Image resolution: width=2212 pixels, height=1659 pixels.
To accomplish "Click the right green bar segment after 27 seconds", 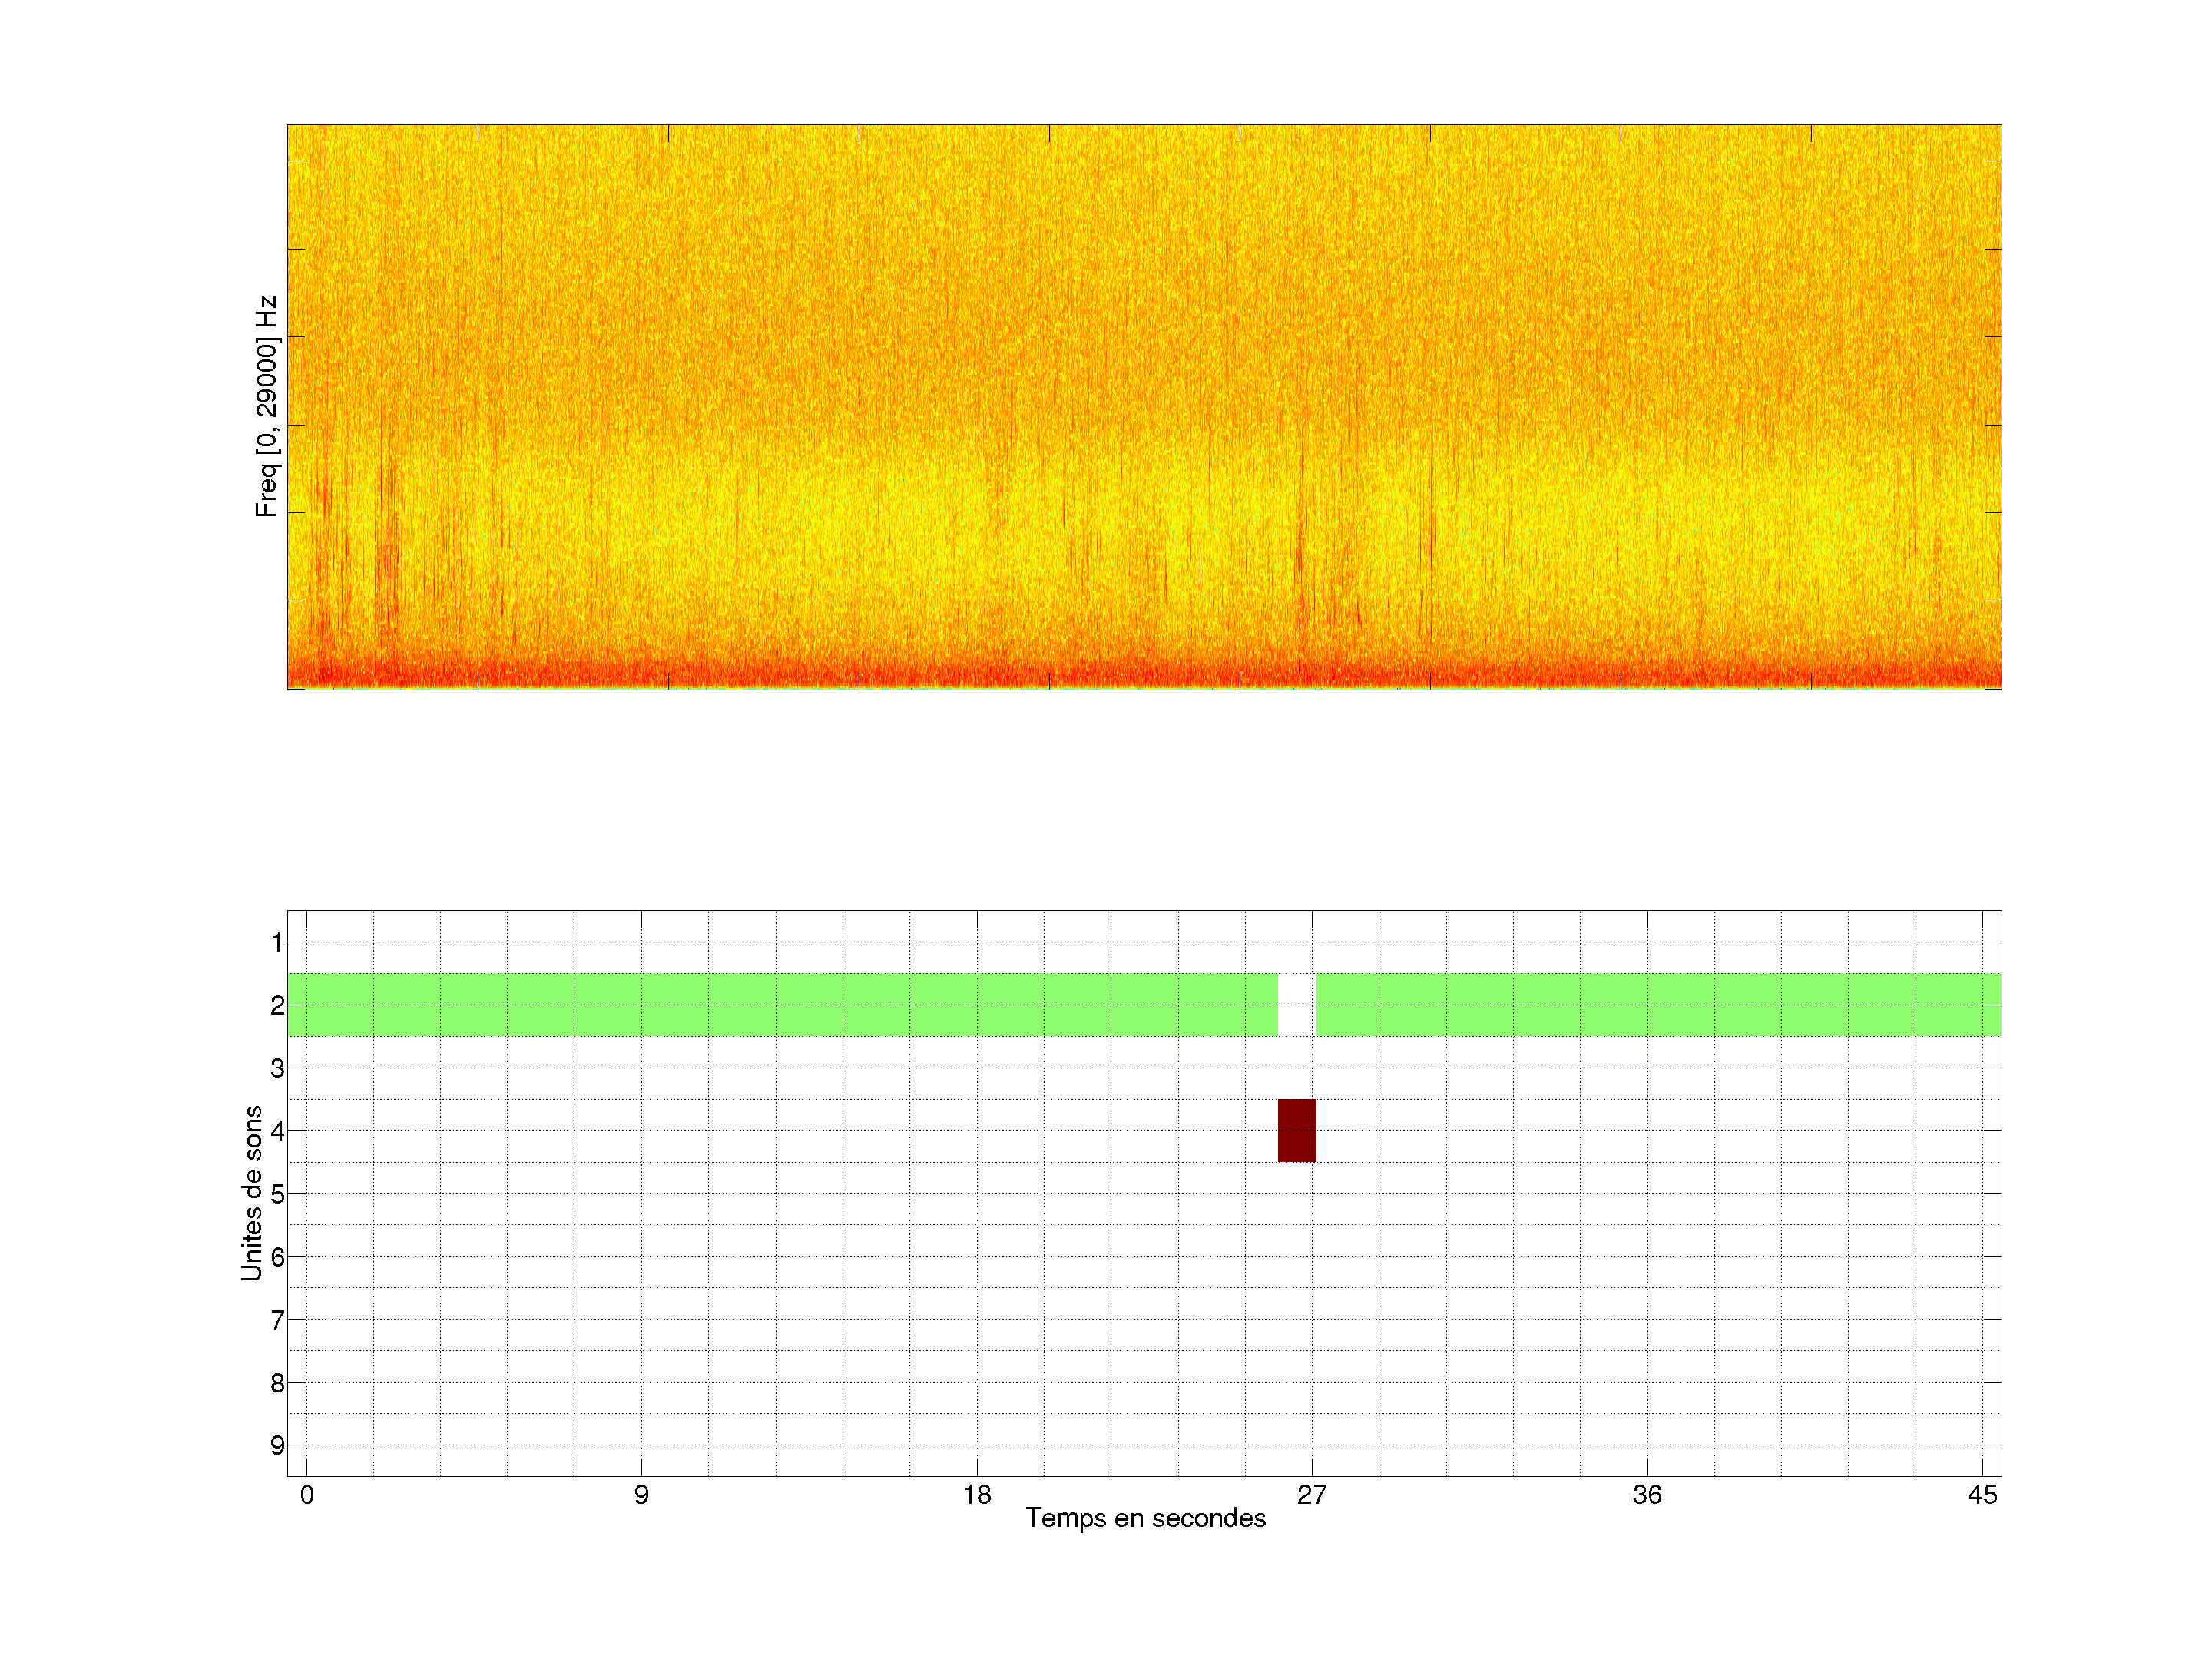I will point(1657,1004).
